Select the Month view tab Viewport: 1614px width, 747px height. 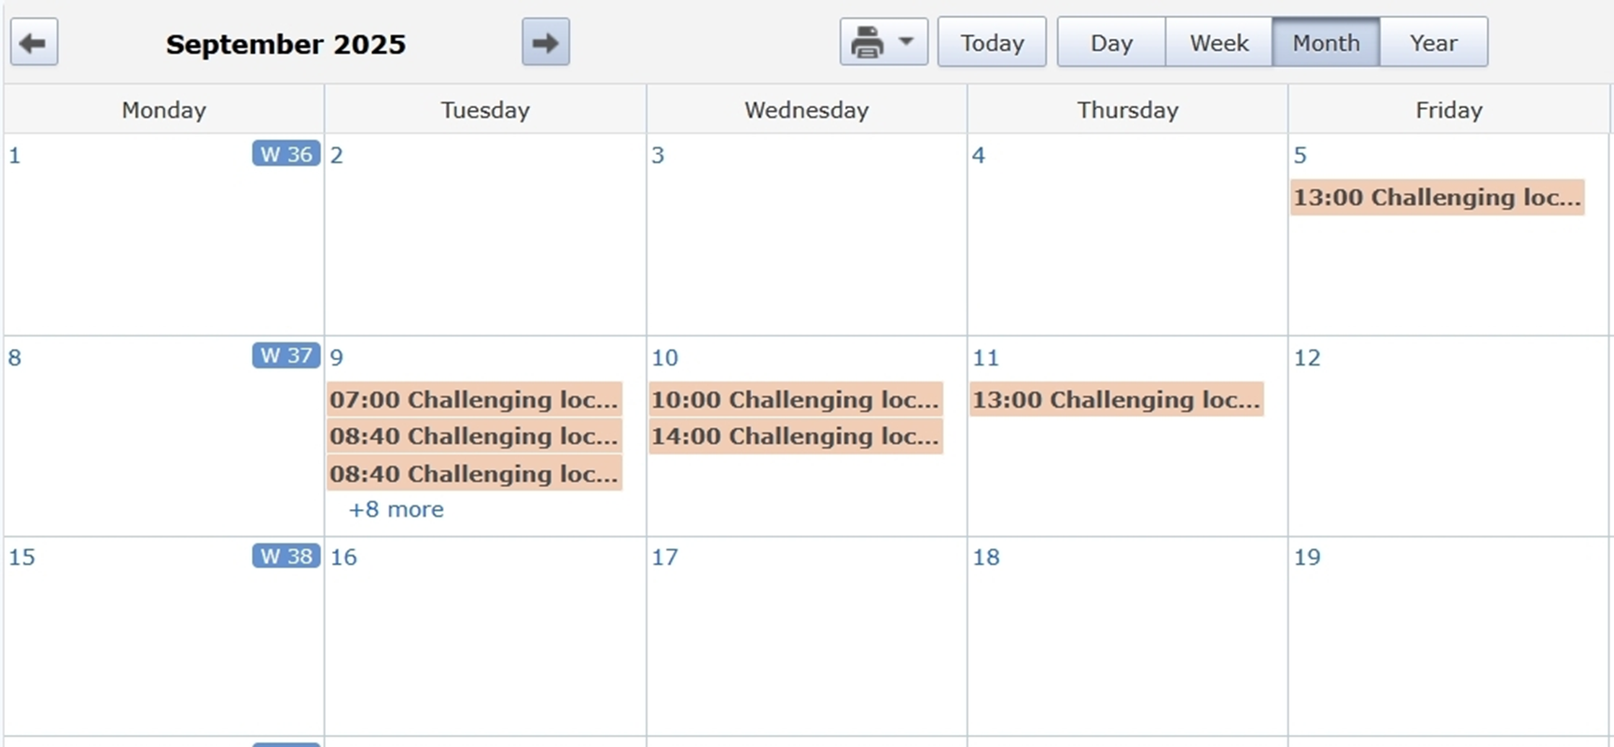1325,43
